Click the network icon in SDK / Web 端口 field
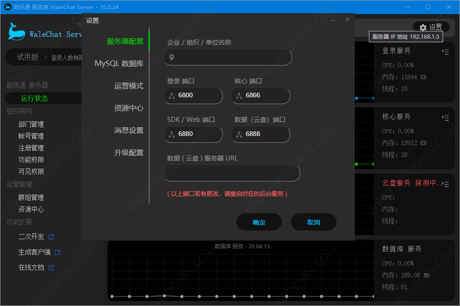 coord(172,135)
